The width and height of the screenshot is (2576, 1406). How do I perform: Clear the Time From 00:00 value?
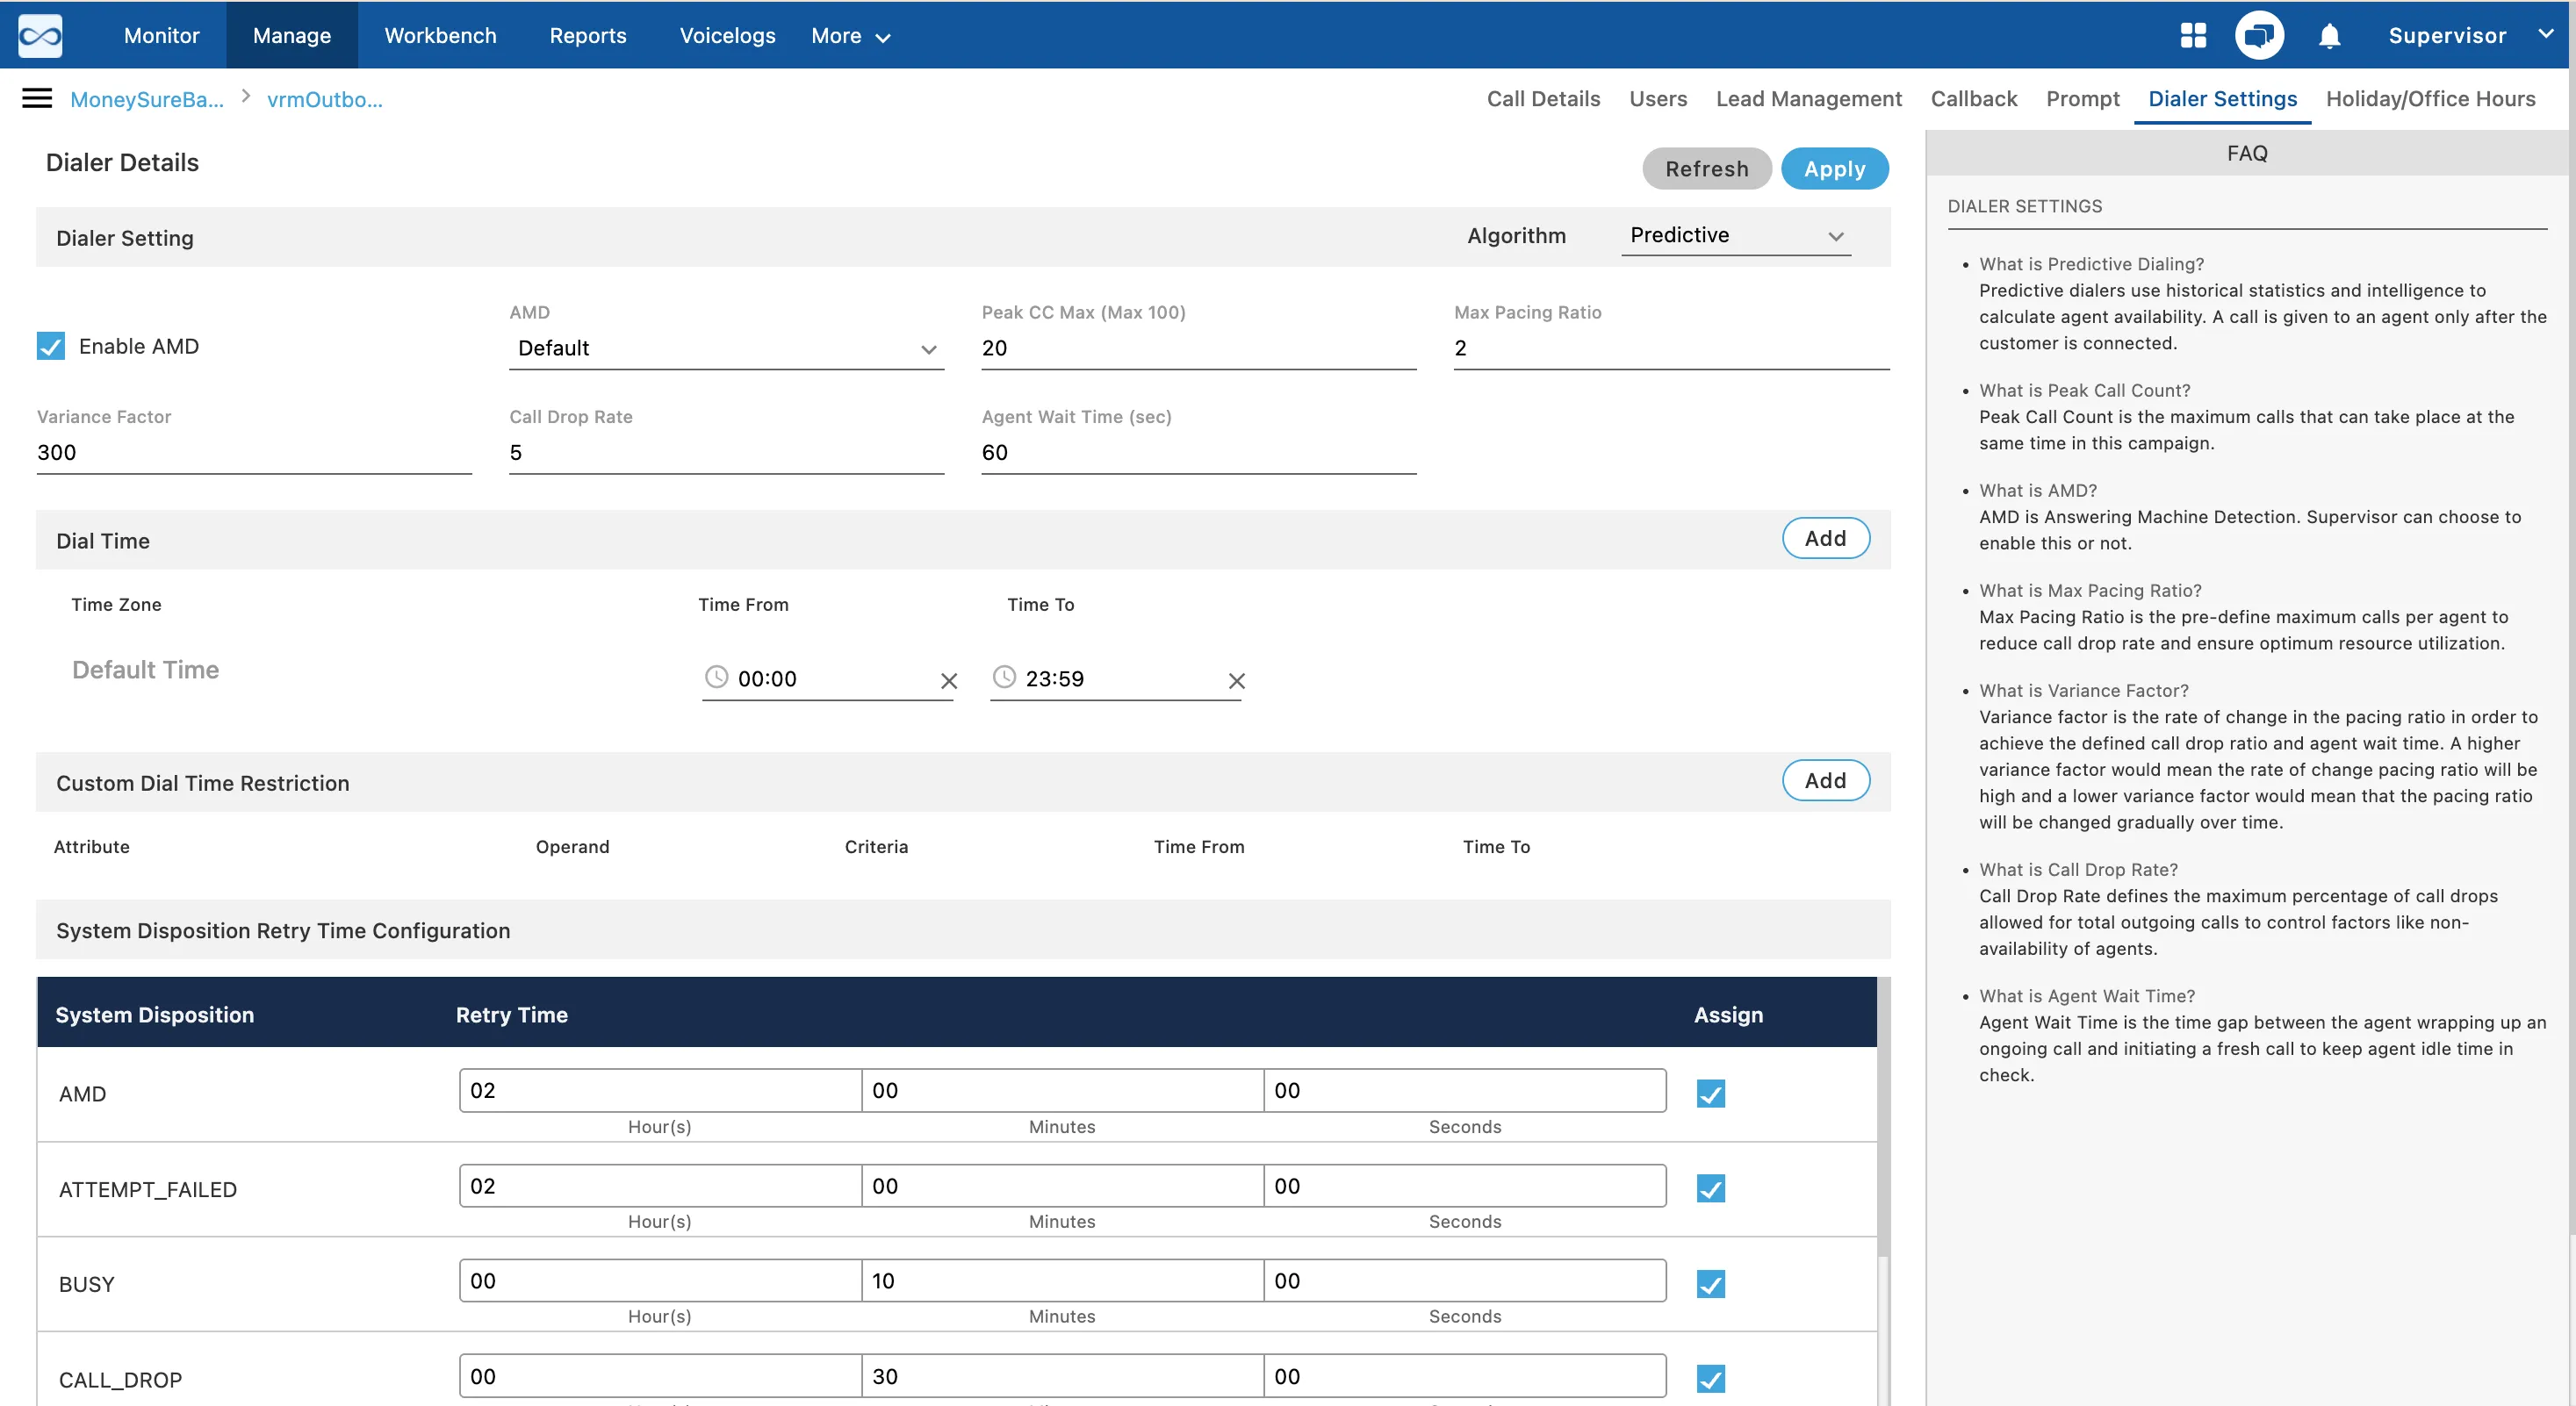coord(949,680)
